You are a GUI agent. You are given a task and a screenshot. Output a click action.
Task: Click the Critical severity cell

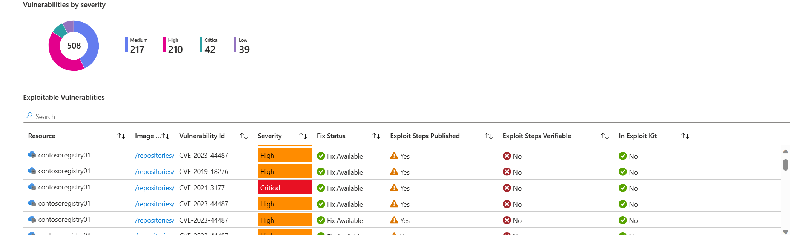coord(284,188)
